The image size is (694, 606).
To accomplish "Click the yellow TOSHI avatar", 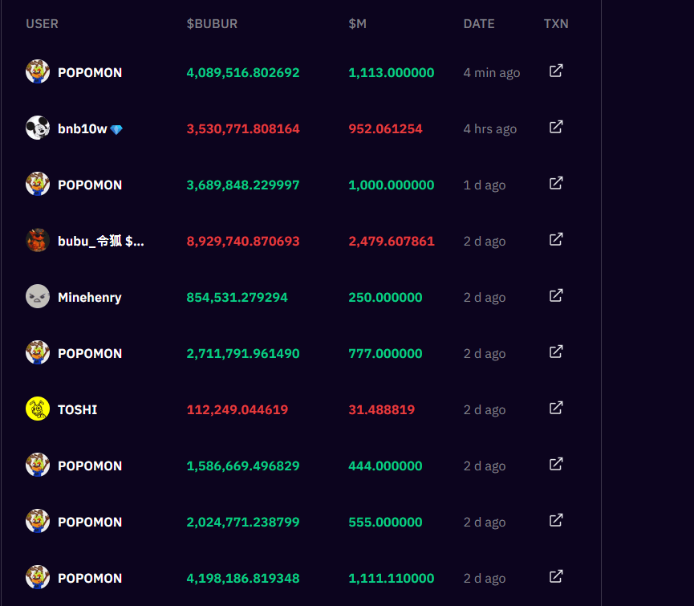I will coord(38,409).
